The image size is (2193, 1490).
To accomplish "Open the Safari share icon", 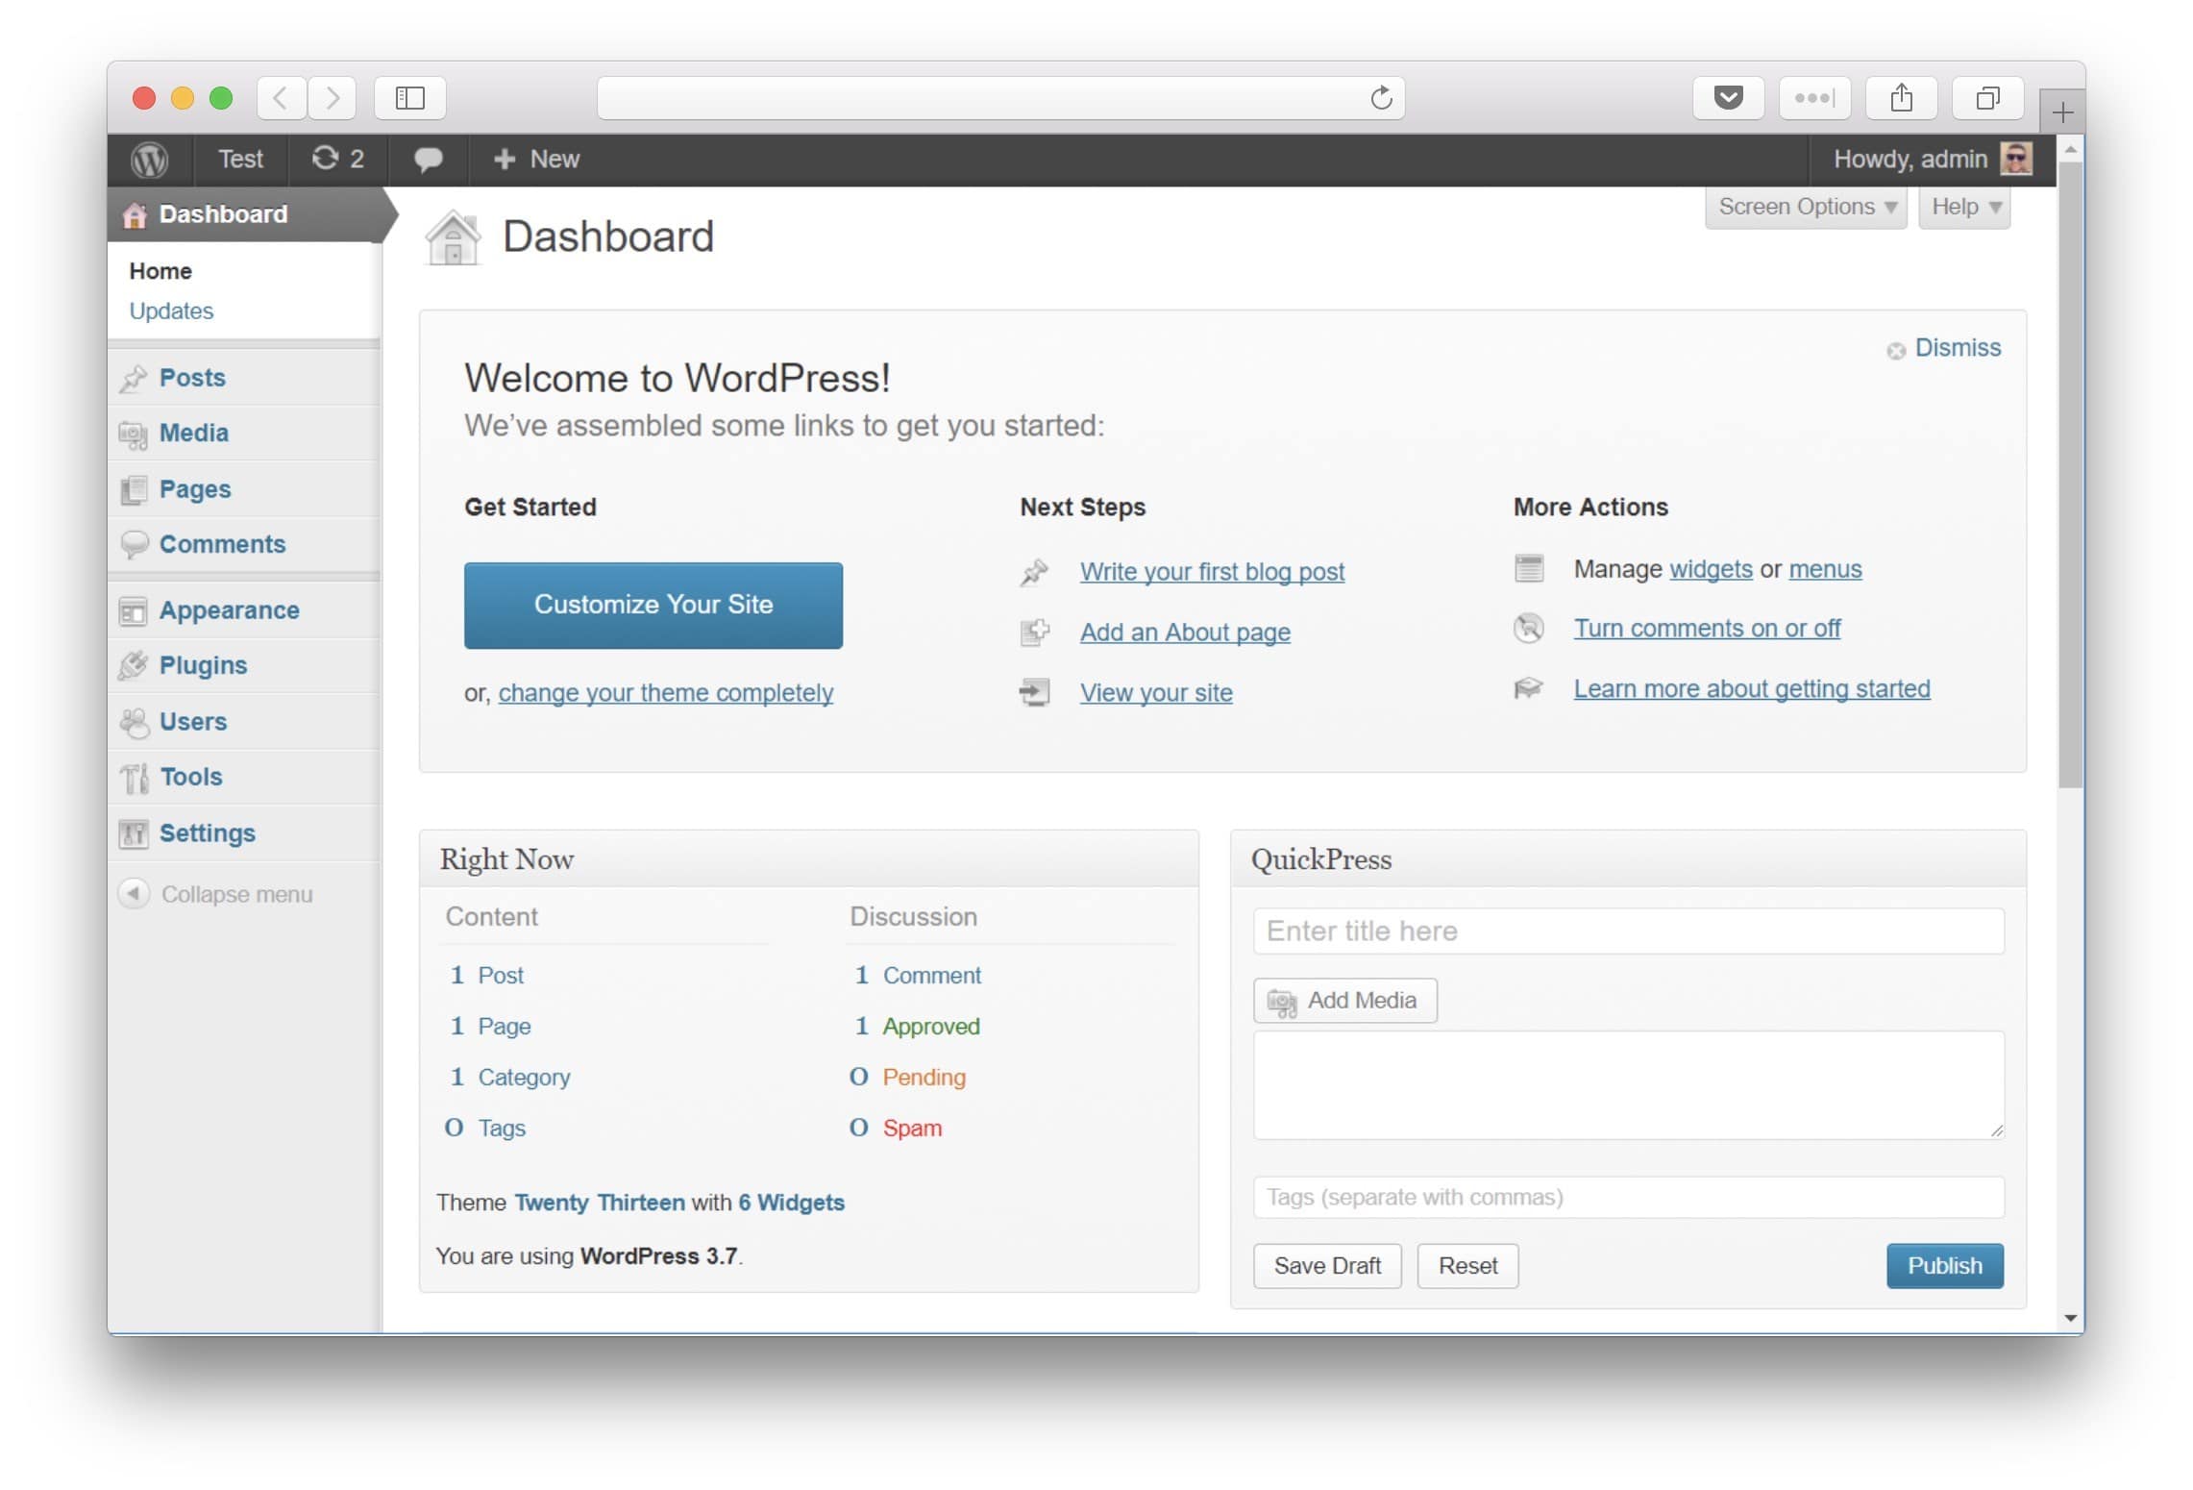I will pyautogui.click(x=1901, y=98).
